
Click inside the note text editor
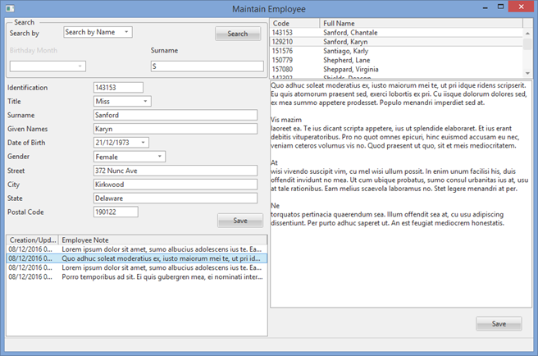point(401,194)
